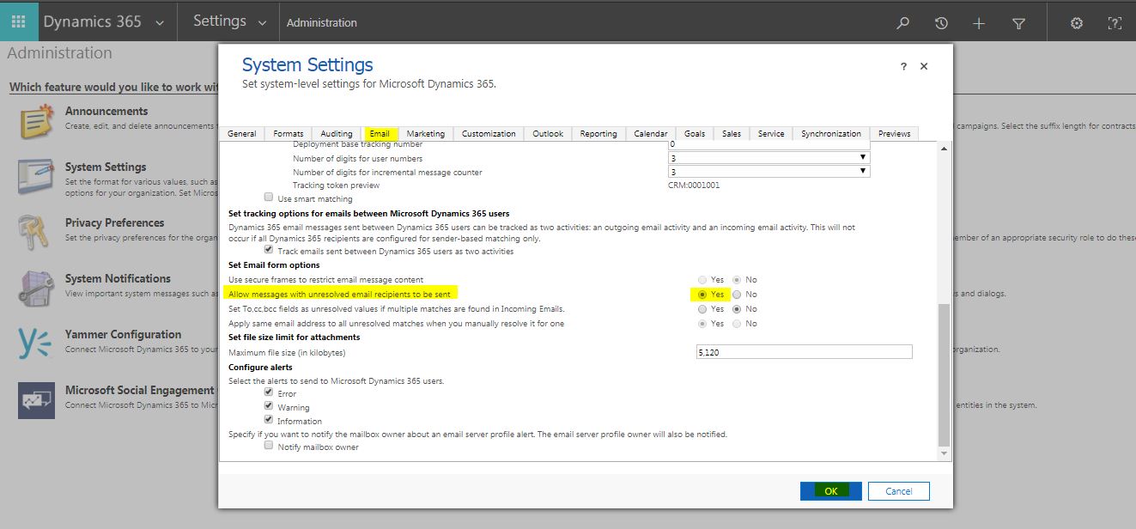Image resolution: width=1136 pixels, height=529 pixels.
Task: Switch to the Auditing tab
Action: [x=337, y=133]
